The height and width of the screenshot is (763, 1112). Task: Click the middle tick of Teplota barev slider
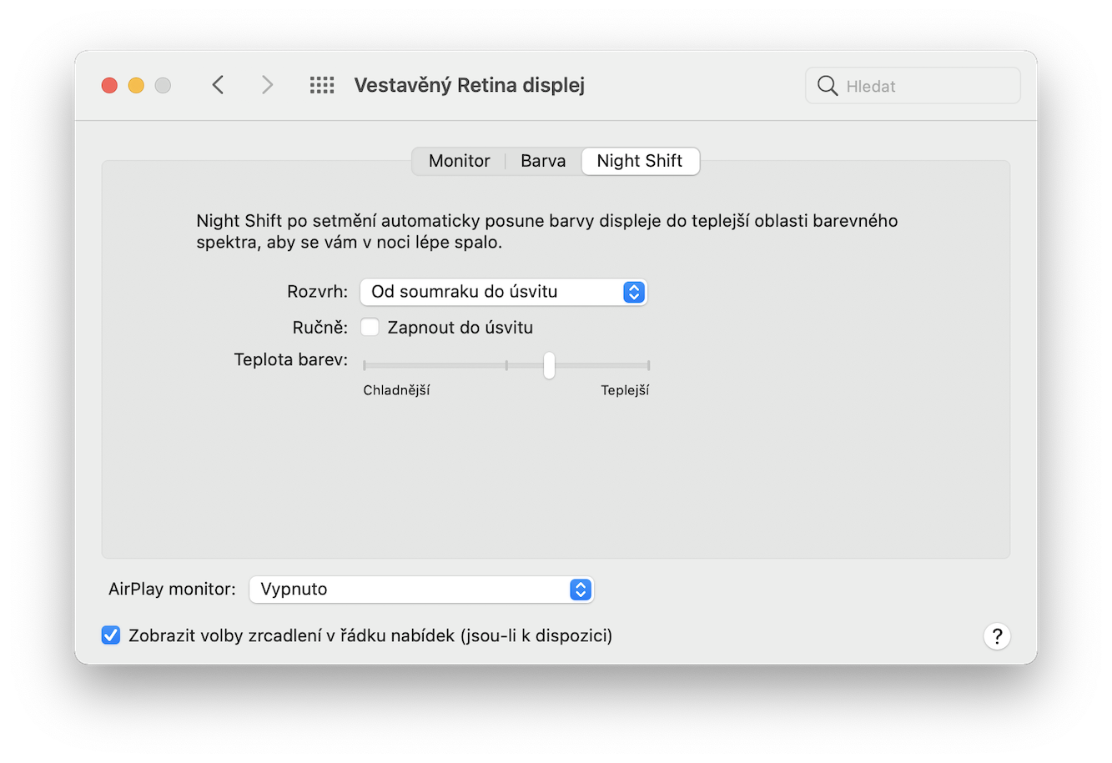(506, 365)
